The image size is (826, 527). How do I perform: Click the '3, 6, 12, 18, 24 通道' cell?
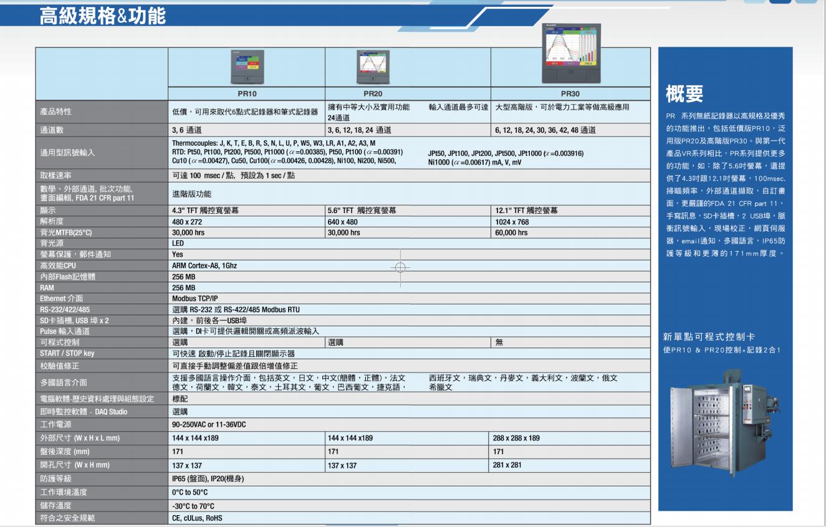(359, 130)
